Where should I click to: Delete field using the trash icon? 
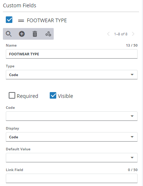[35, 34]
